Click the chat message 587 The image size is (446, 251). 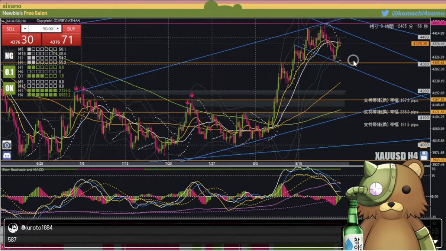[12, 240]
